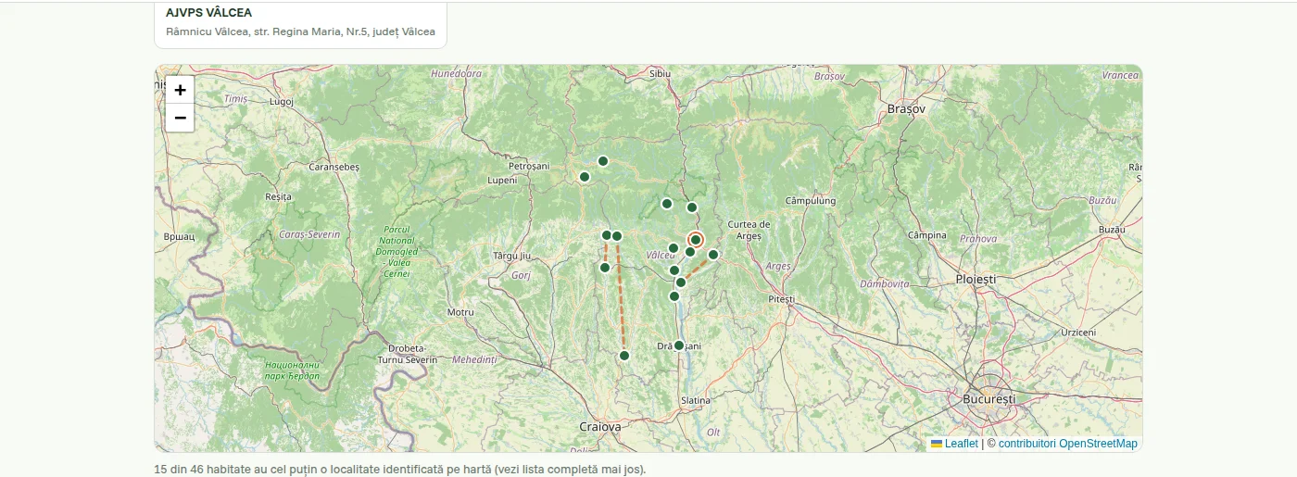1297x477 pixels.
Task: Select the map marker highlighted with a red ring
Action: click(x=696, y=240)
